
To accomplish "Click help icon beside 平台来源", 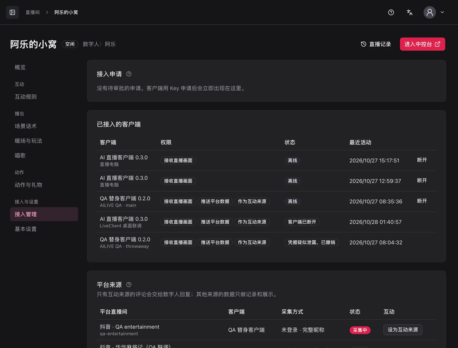I will [x=129, y=285].
